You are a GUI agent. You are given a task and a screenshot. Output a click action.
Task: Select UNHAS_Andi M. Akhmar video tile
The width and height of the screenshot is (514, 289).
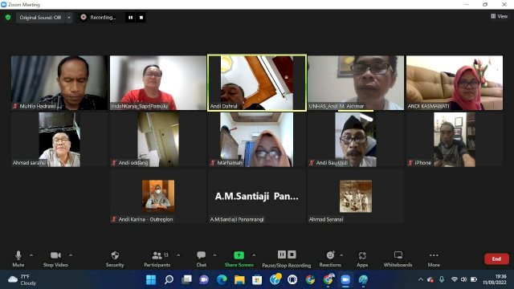point(356,83)
